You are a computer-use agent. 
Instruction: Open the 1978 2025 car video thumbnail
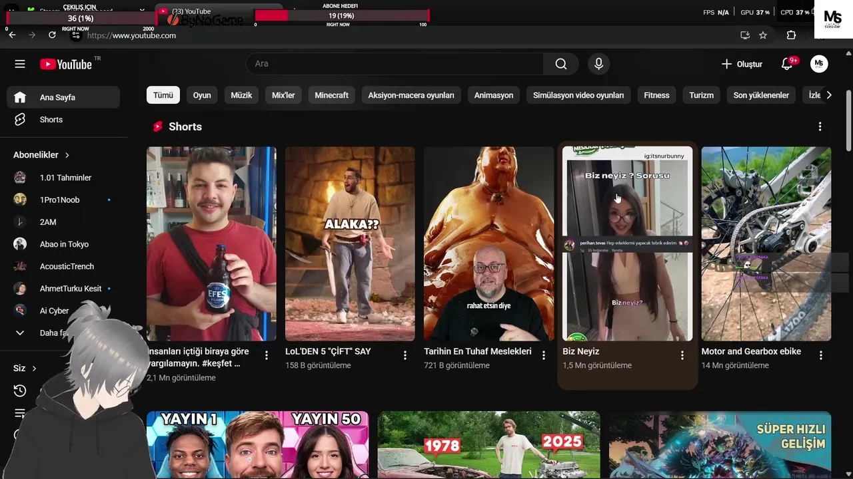click(488, 444)
